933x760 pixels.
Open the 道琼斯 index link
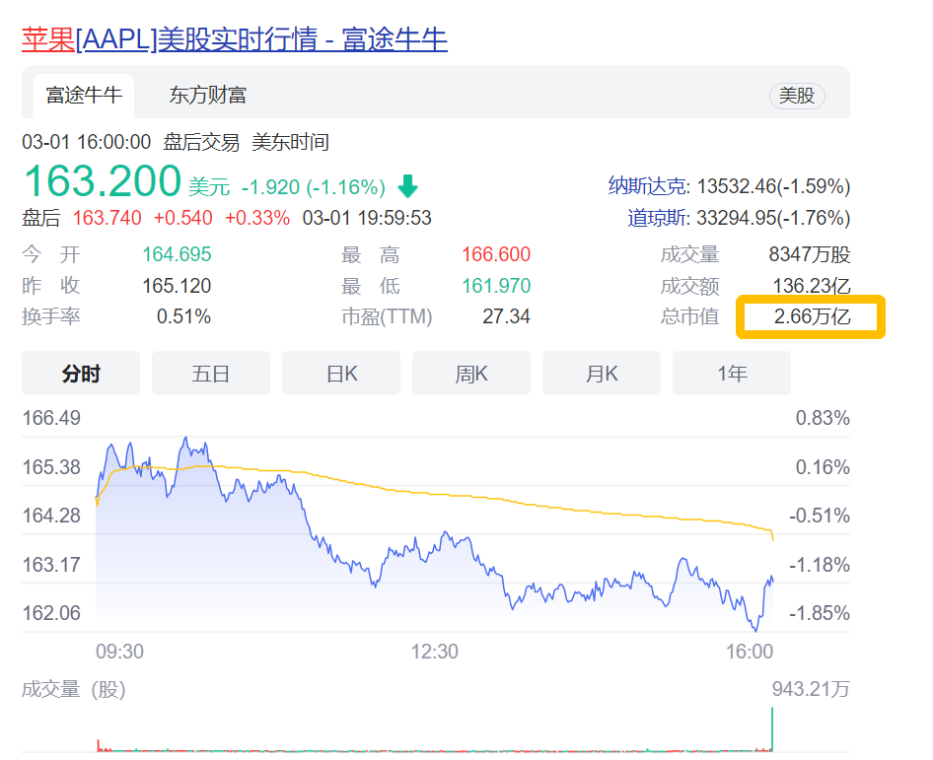(x=657, y=218)
